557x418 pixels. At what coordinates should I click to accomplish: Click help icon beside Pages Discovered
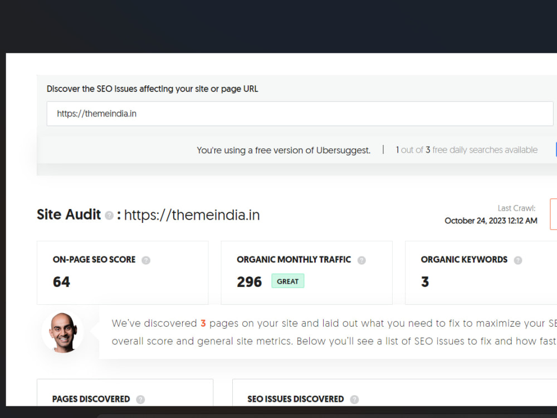point(140,400)
